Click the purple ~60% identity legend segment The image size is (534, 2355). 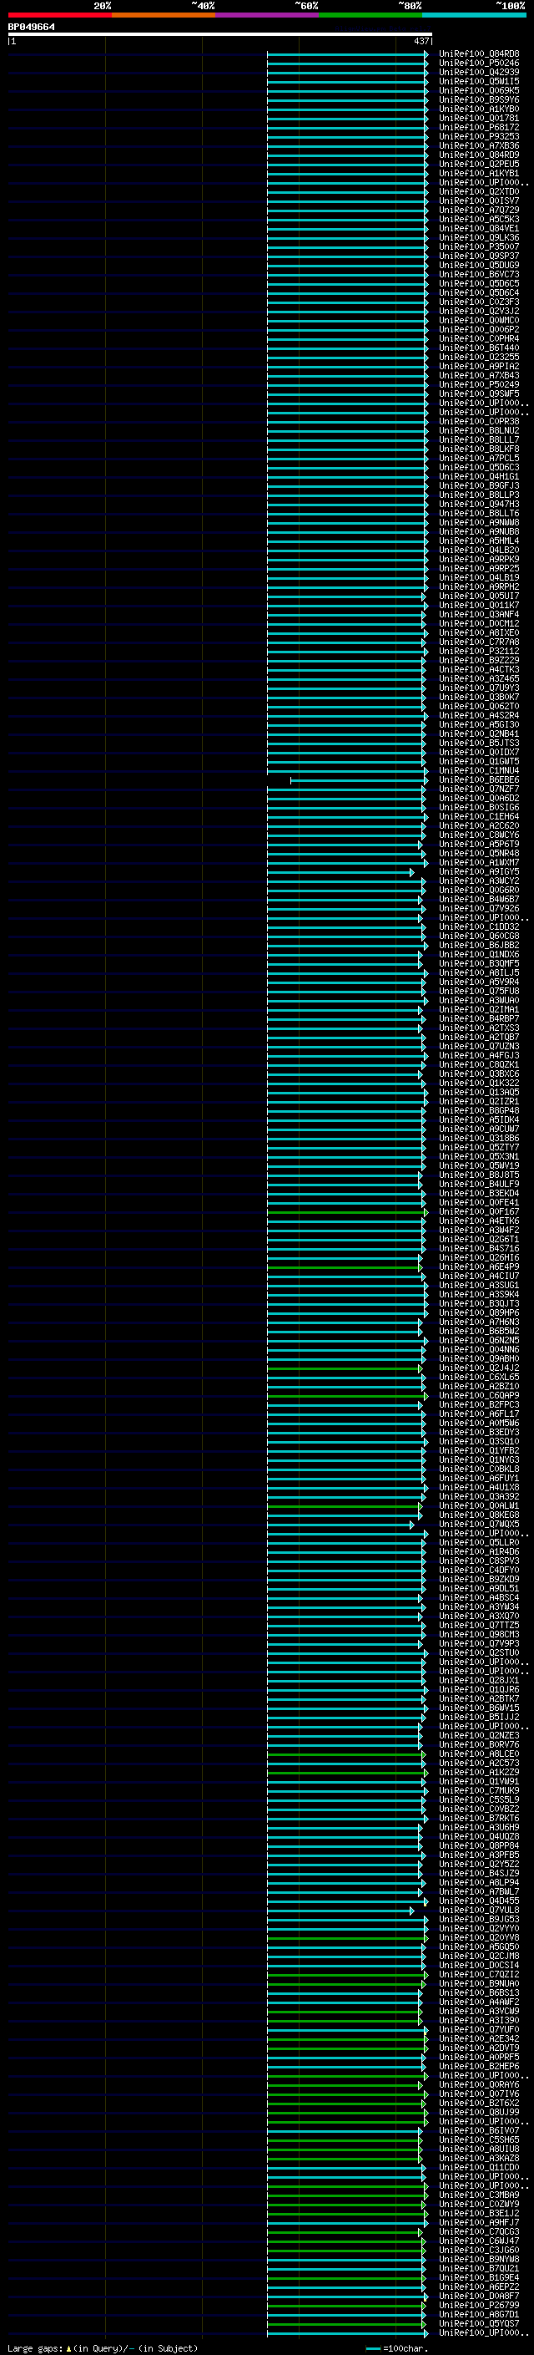click(266, 15)
